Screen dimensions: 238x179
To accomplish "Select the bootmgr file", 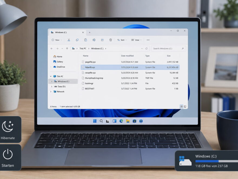I will (130, 84).
